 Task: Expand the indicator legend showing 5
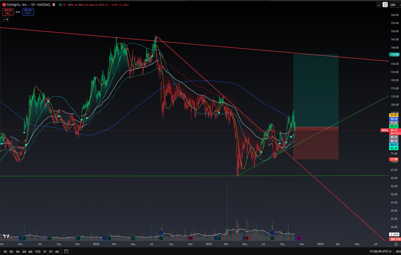pyautogui.click(x=6, y=19)
